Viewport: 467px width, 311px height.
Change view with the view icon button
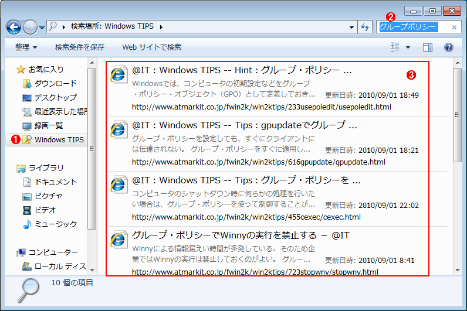[x=395, y=47]
